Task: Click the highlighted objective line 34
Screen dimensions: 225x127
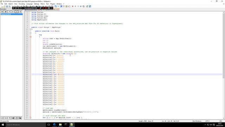Action: coord(127,74)
